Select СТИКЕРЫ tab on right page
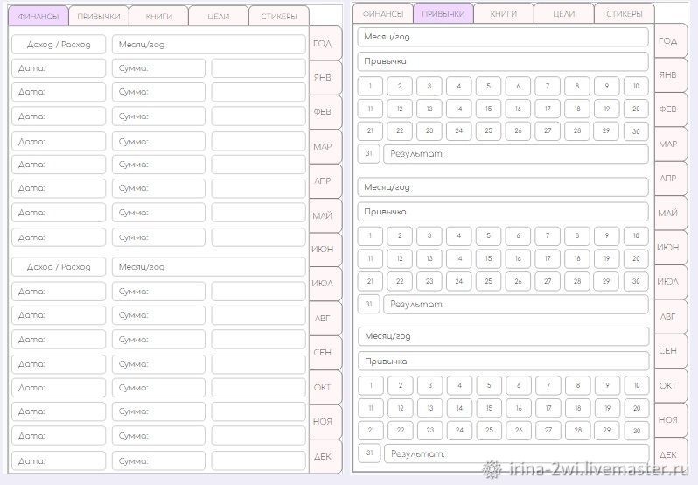The height and width of the screenshot is (485, 698). (625, 13)
